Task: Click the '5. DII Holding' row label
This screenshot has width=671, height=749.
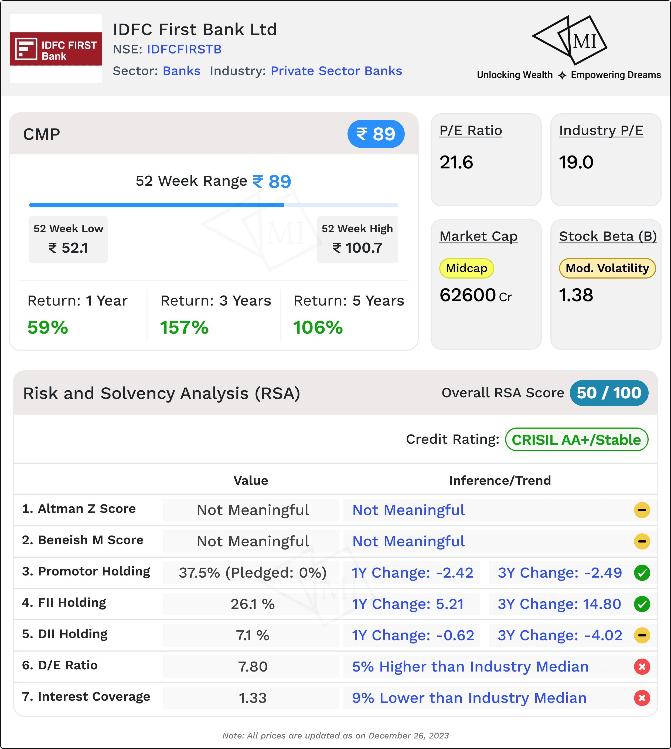Action: tap(65, 634)
